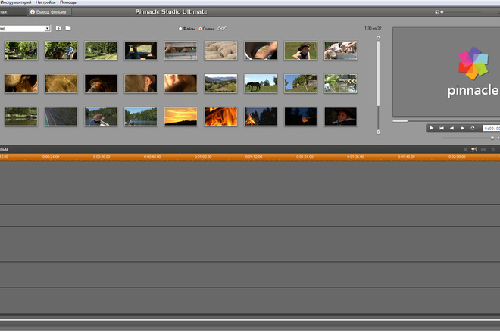This screenshot has width=500, height=333.
Task: Click the trash icon above the timeline
Action: (493, 149)
